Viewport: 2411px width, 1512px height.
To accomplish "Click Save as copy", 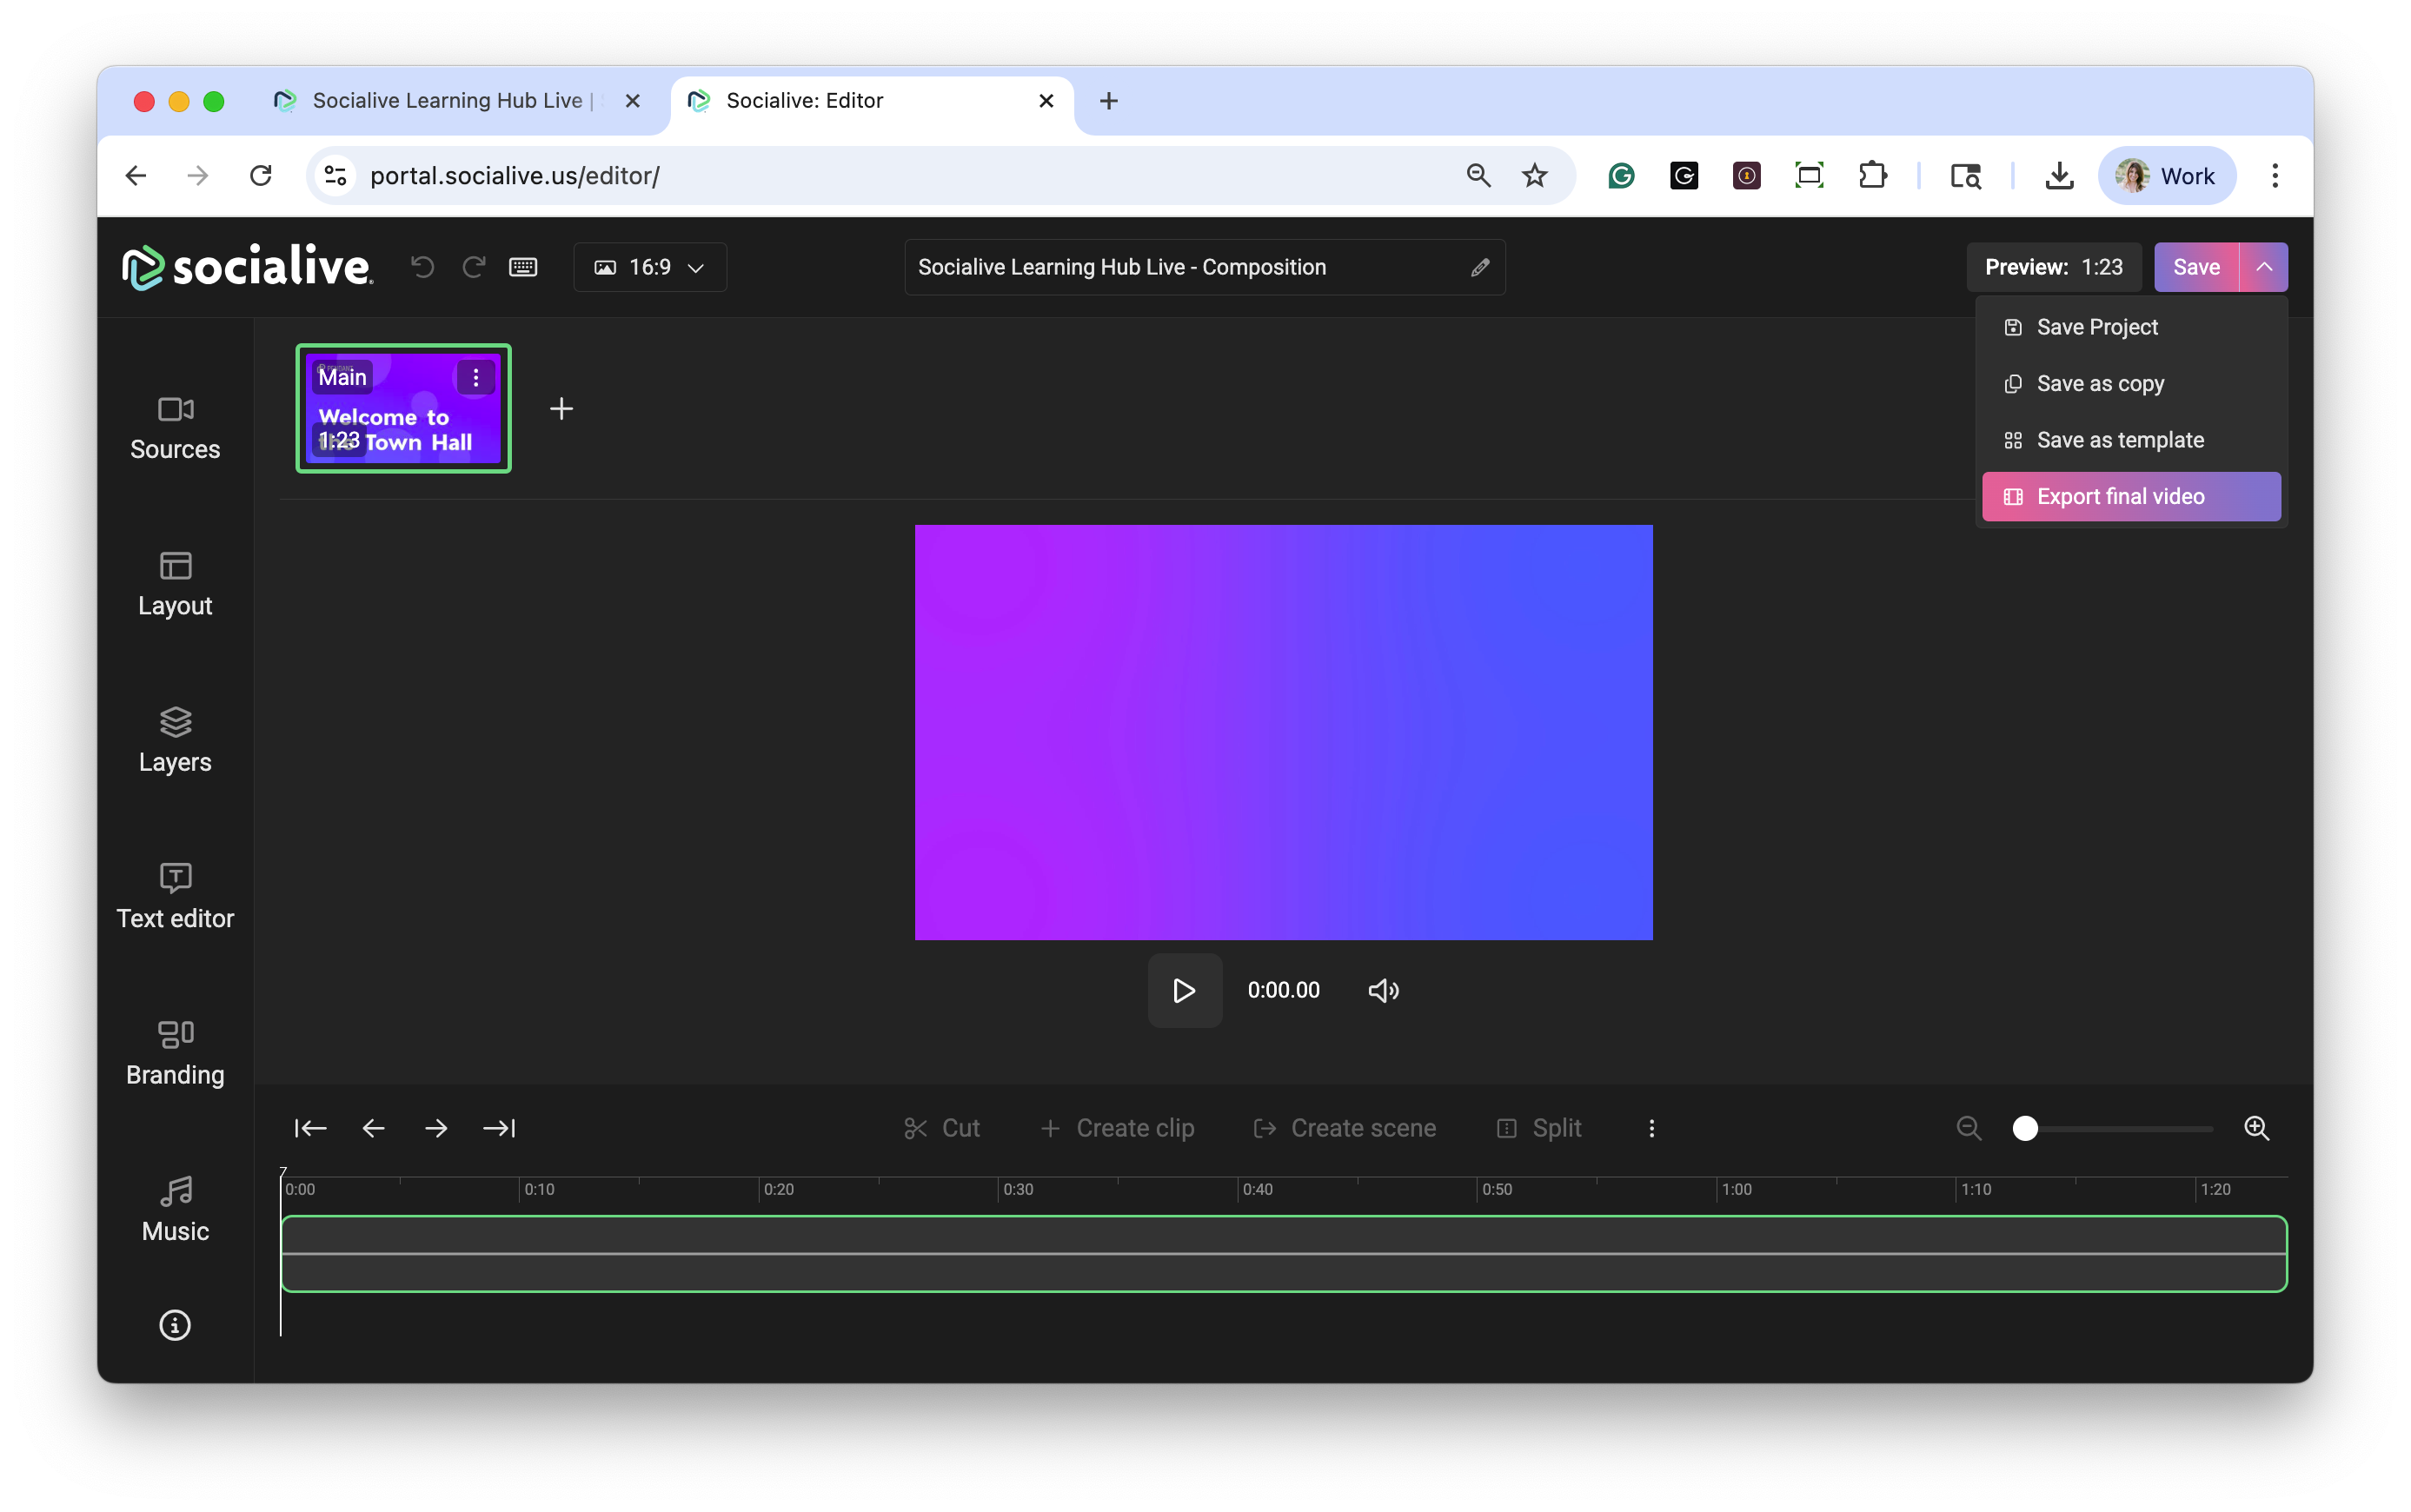I will point(2100,384).
